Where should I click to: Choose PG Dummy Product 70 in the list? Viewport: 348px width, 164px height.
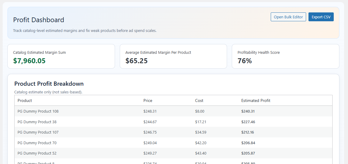(37, 143)
